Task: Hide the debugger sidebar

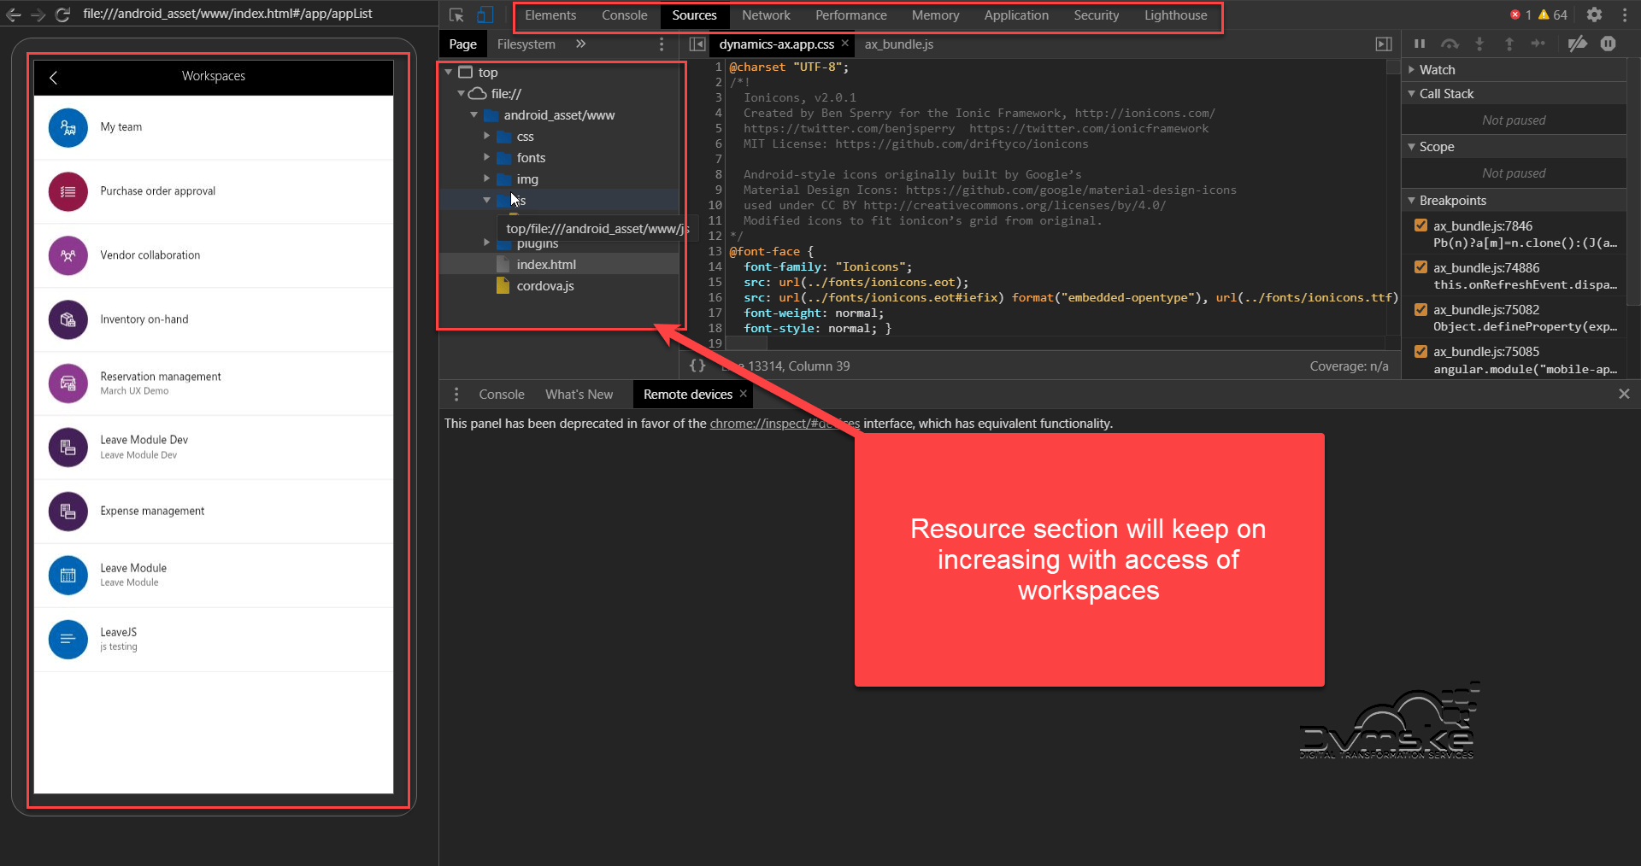Action: tap(1384, 44)
